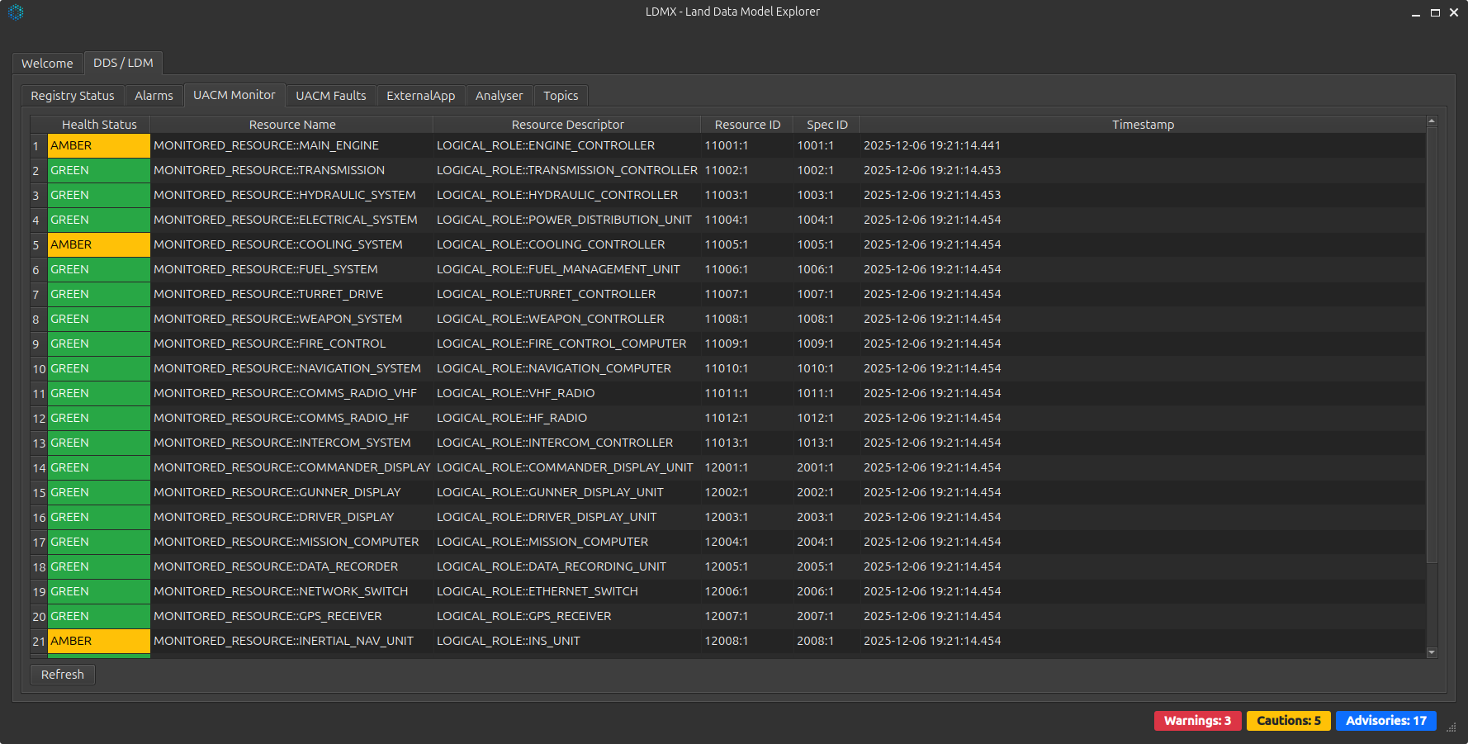Sort by the Timestamp column header

1143,124
